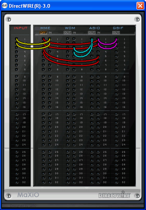Click WDM IN jack for channel 32
The image size is (146, 210).
click(74, 182)
